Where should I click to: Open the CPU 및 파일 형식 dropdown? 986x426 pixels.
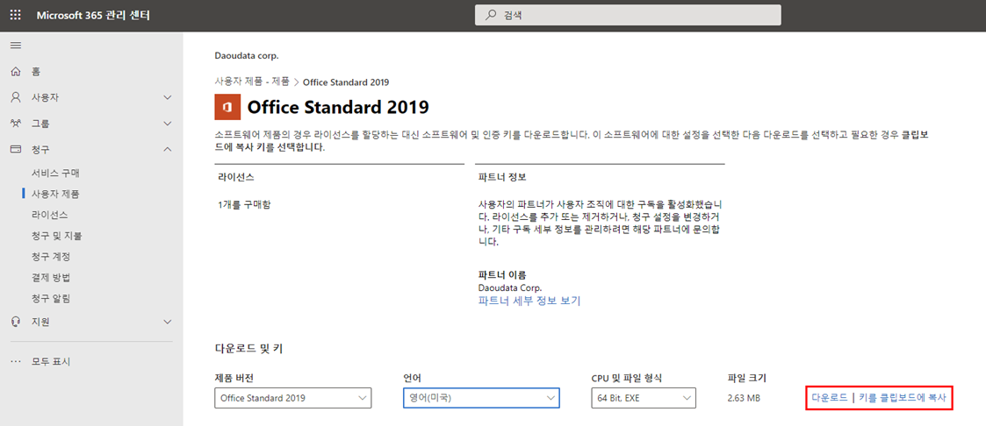(644, 398)
